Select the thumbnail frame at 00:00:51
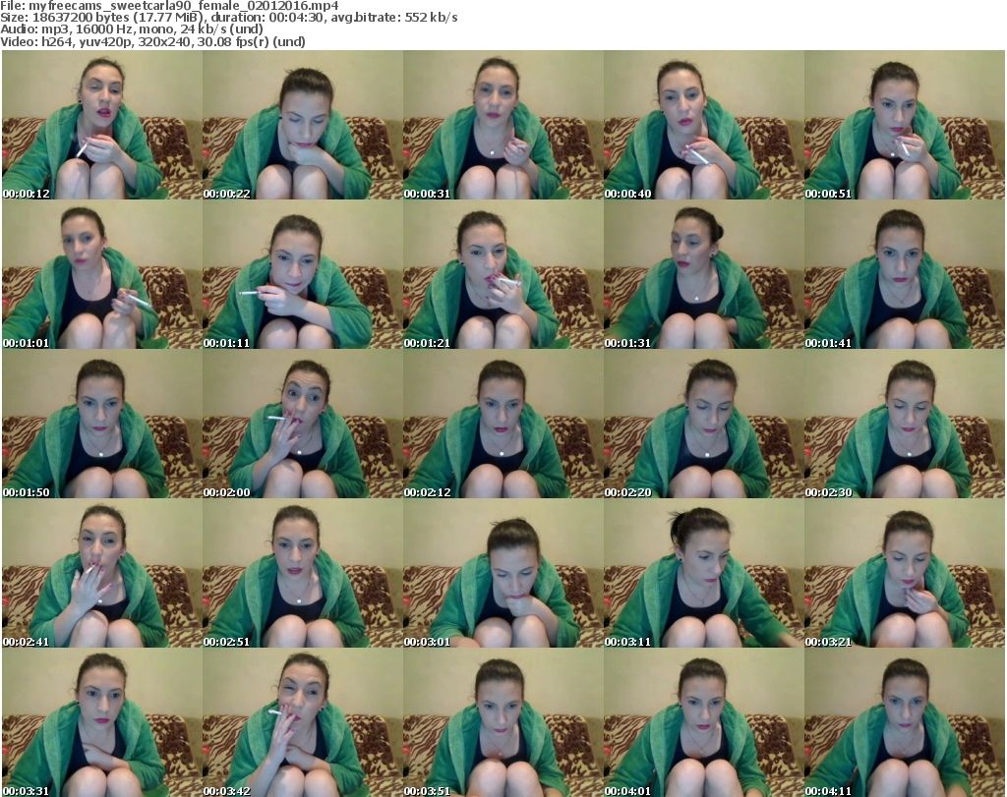 click(x=905, y=125)
